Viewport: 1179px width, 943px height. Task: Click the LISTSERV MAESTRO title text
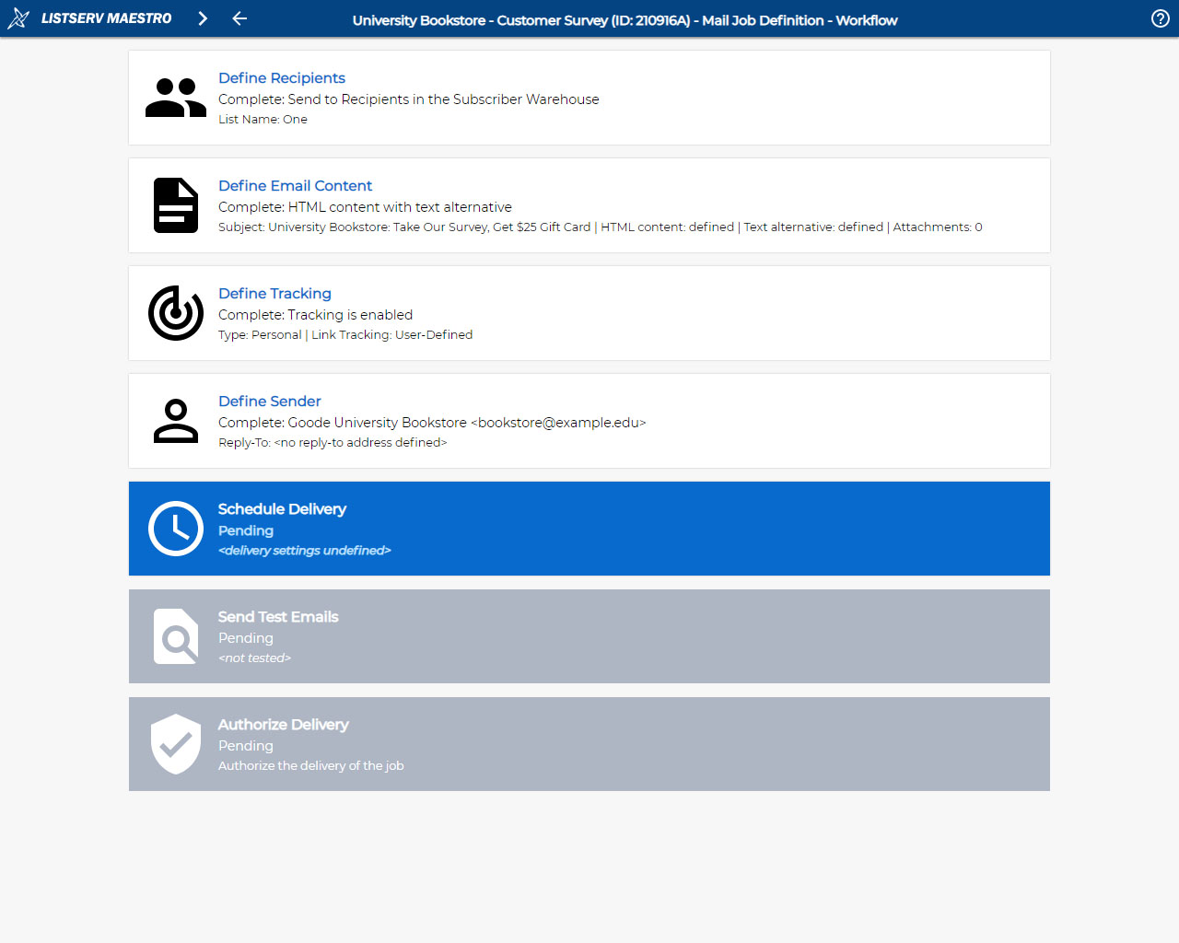[106, 18]
